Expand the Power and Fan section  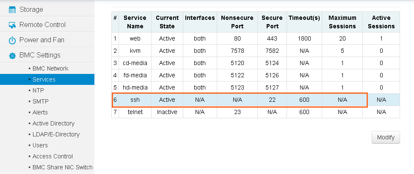click(x=47, y=40)
